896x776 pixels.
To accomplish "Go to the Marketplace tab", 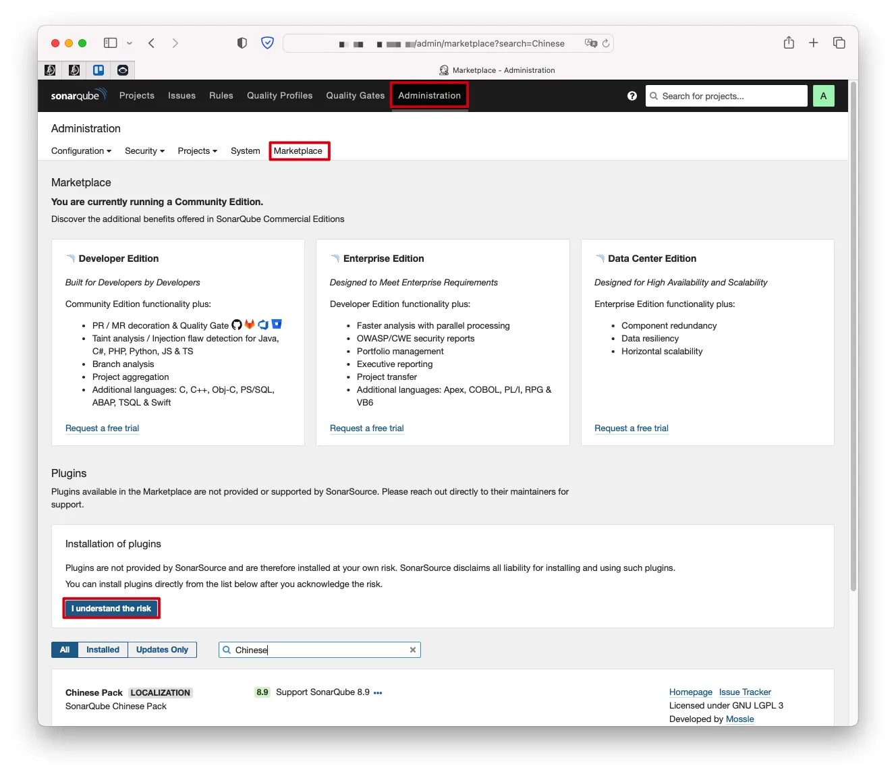I will 298,151.
